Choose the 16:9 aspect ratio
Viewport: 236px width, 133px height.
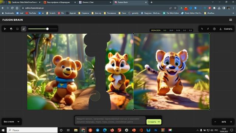point(171,30)
